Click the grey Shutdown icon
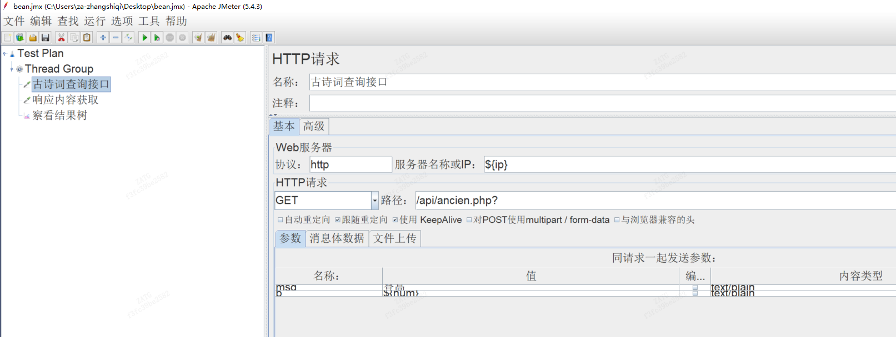Viewport: 896px width, 337px height. 182,38
